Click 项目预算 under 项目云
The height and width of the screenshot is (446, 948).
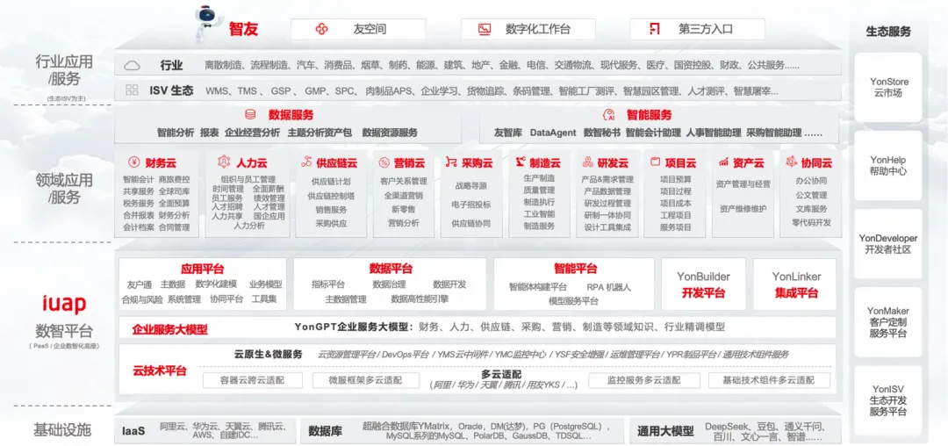point(675,179)
